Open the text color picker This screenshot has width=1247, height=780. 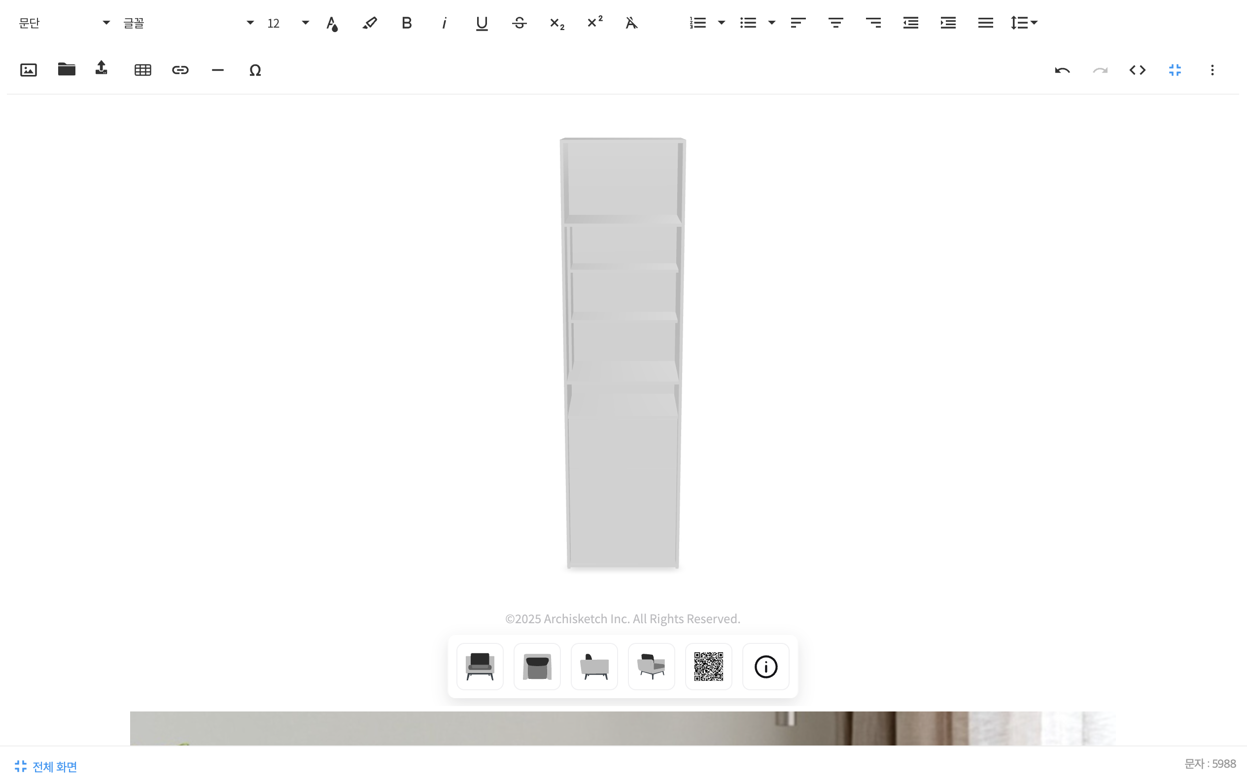pyautogui.click(x=332, y=23)
